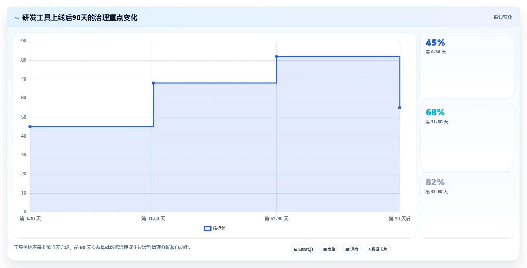Click the data point at value 68
527x268 pixels.
coord(153,83)
